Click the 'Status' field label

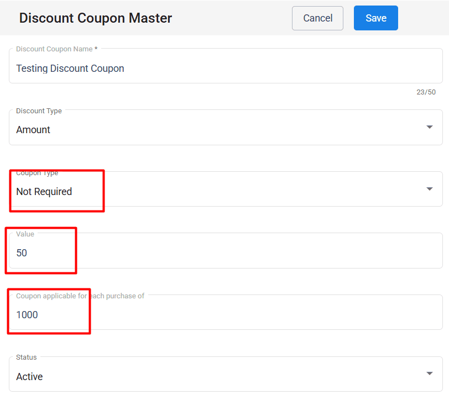pyautogui.click(x=27, y=357)
